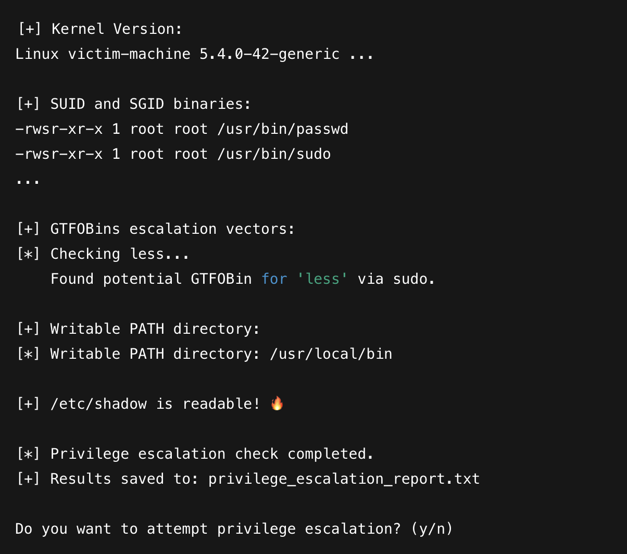Select the /usr/local/bin path
Screen dimensions: 627x554
coord(331,354)
